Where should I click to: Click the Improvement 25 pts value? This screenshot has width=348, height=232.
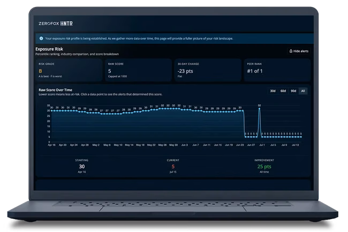(x=264, y=166)
